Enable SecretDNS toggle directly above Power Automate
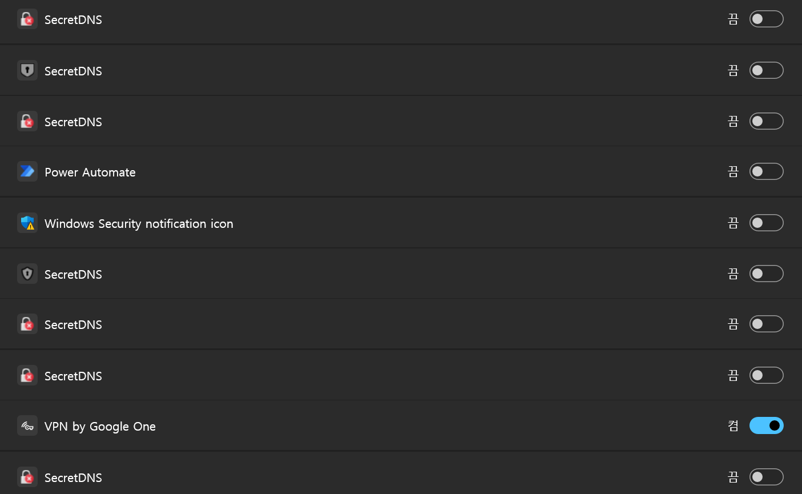Viewport: 802px width, 494px height. coord(766,121)
